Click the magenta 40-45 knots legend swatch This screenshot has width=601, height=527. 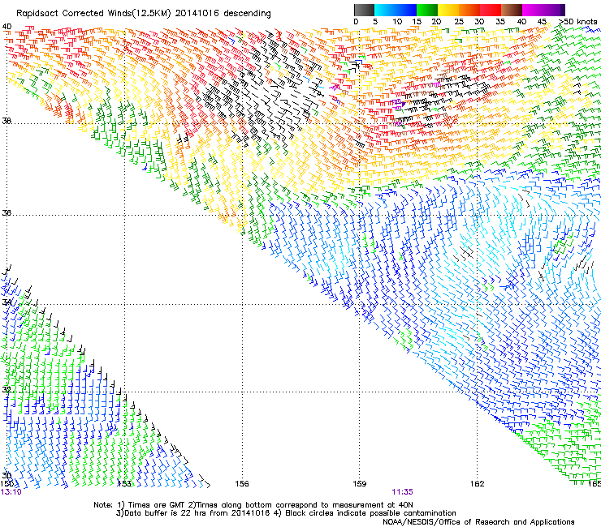[533, 10]
